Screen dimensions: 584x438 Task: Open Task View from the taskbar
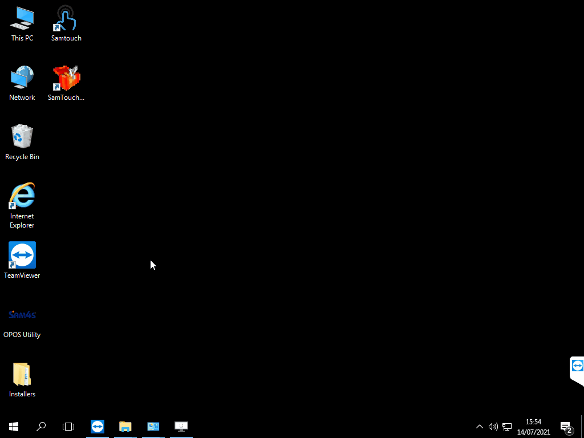[68, 426]
